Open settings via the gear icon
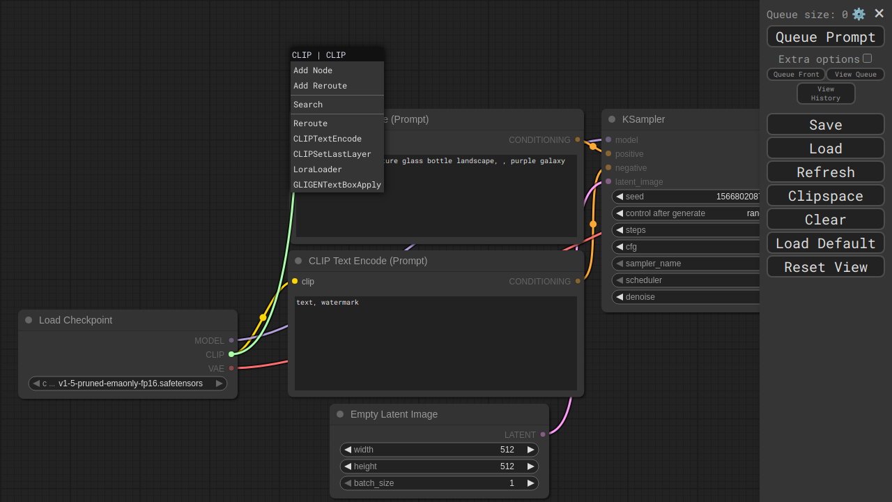Viewport: 892px width, 502px height. click(x=859, y=14)
